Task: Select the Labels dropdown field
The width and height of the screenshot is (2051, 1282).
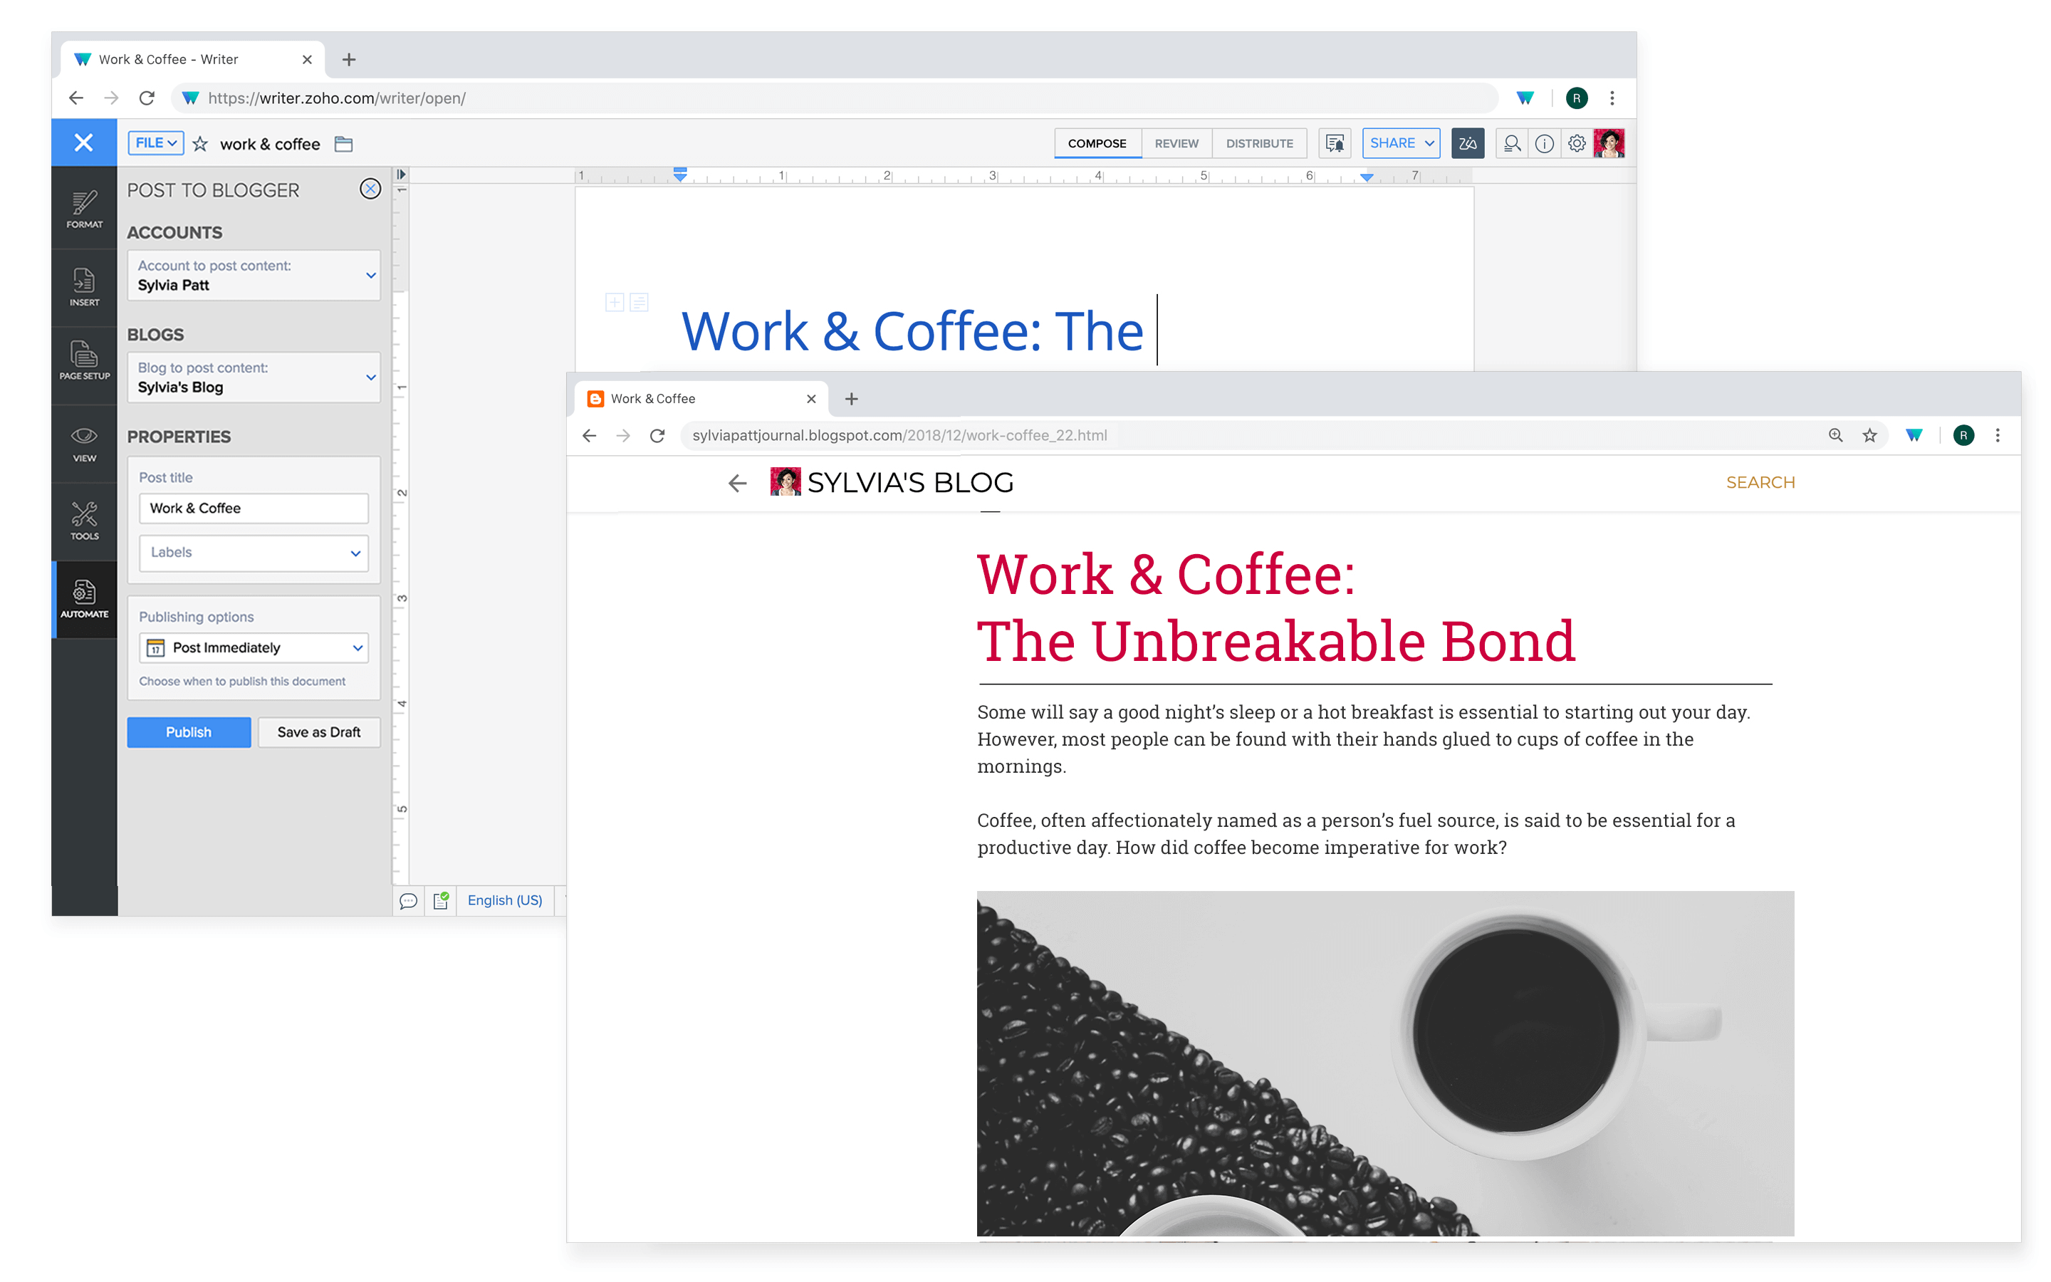Action: click(x=253, y=553)
